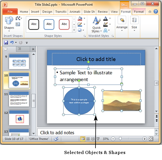Click the Text Fill letter A icon
Image resolution: width=162 pixels, height=160 pixels.
(x=106, y=19)
